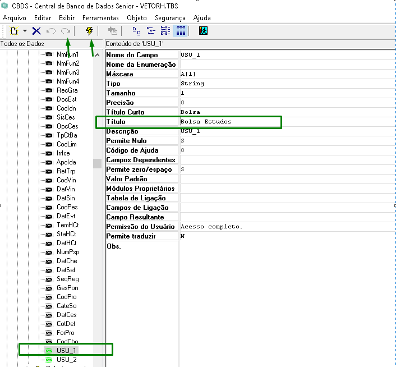Switch to large icons view
This screenshot has height=367, width=396.
(136, 31)
